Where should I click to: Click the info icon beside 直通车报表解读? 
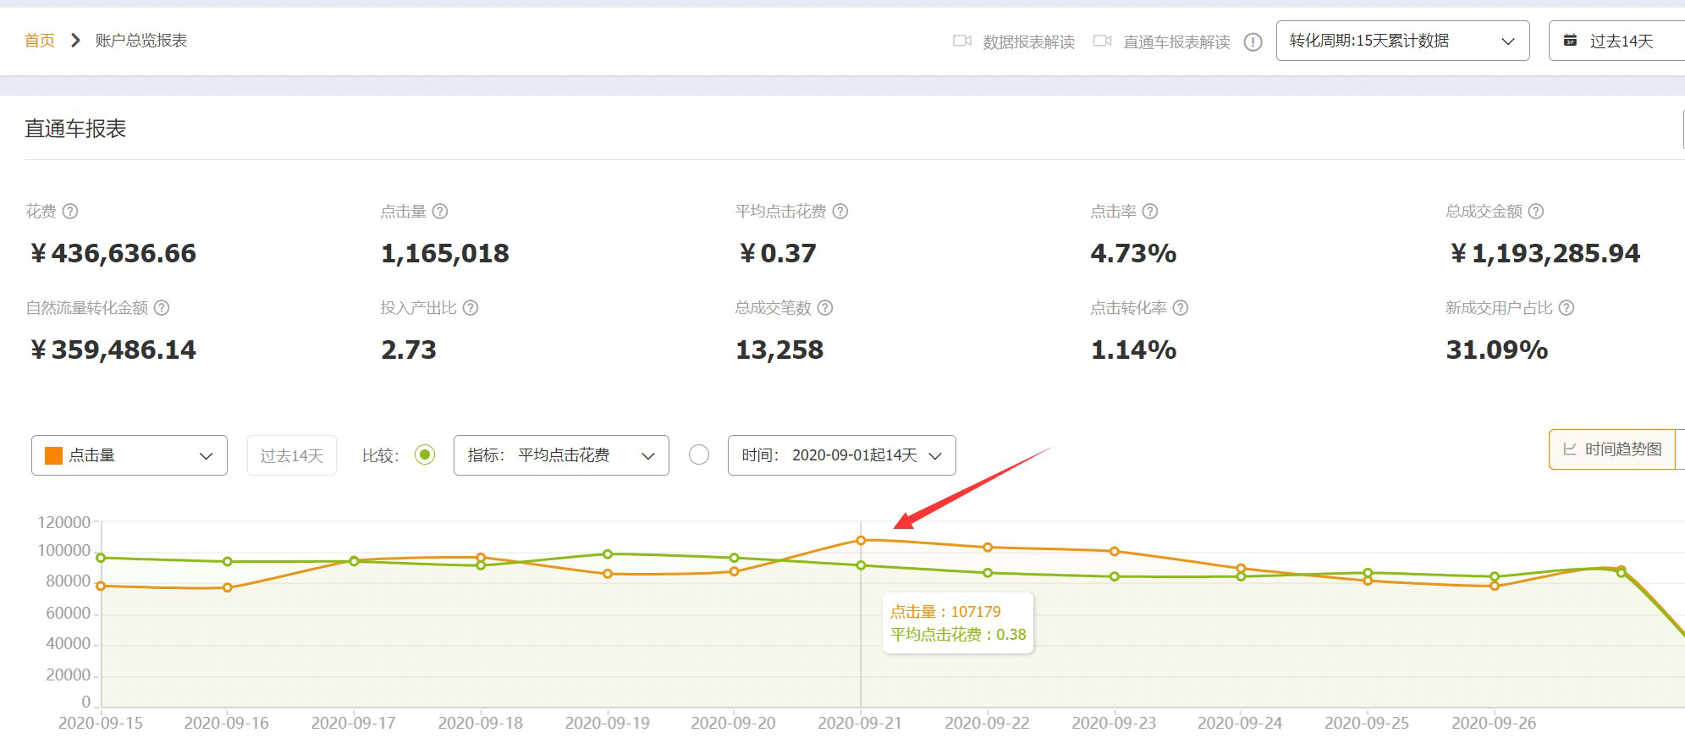(x=1253, y=42)
